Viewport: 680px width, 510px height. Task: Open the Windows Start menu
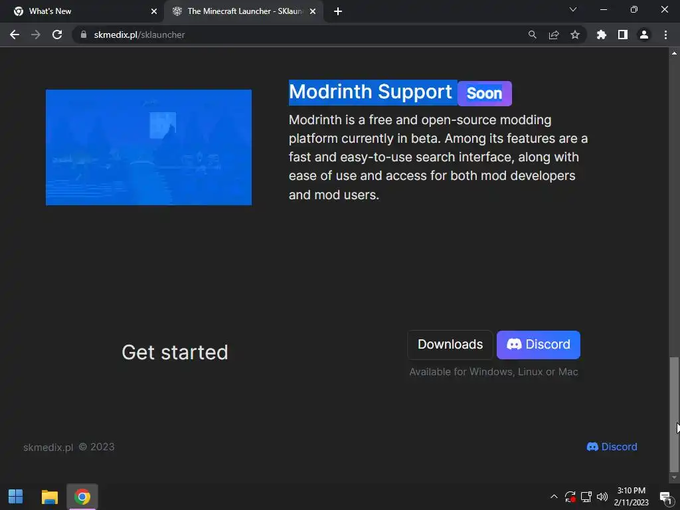(16, 497)
